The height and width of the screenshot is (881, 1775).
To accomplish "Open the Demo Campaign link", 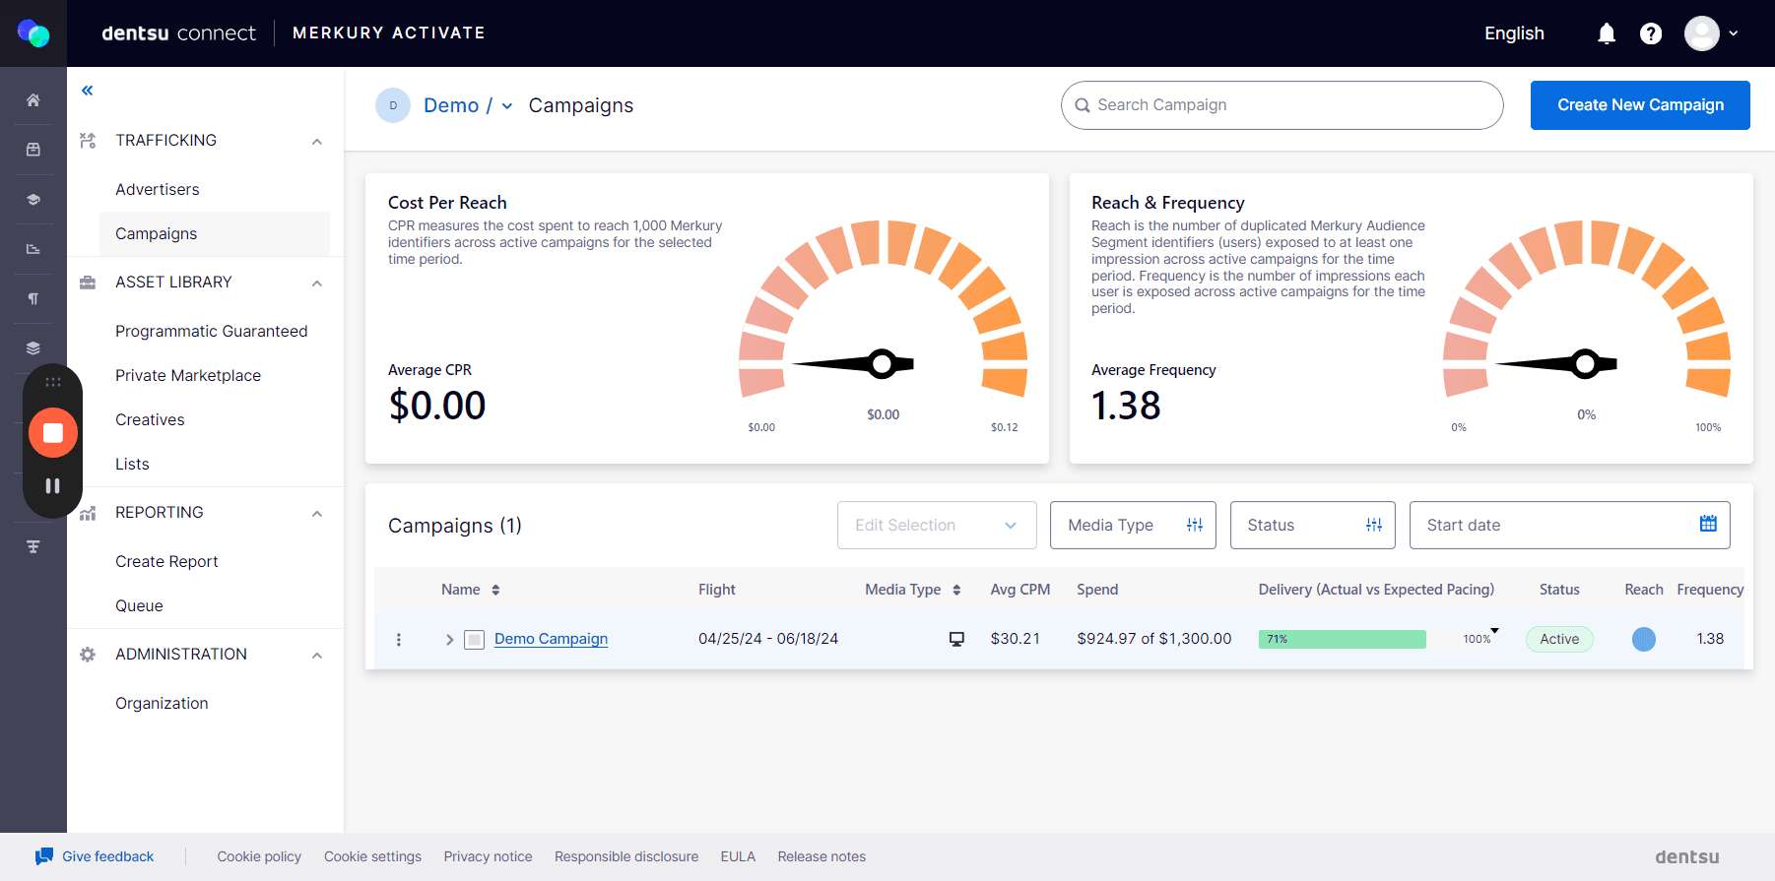I will click(x=551, y=639).
